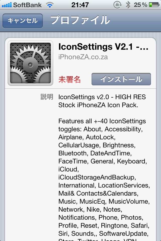
Task: Tap the 21:47 clock in status bar
Action: (x=80, y=5)
